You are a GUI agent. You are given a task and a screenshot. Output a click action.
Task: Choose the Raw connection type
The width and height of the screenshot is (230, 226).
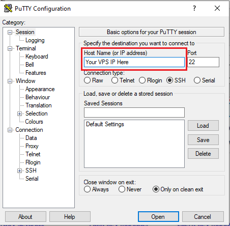[87, 80]
